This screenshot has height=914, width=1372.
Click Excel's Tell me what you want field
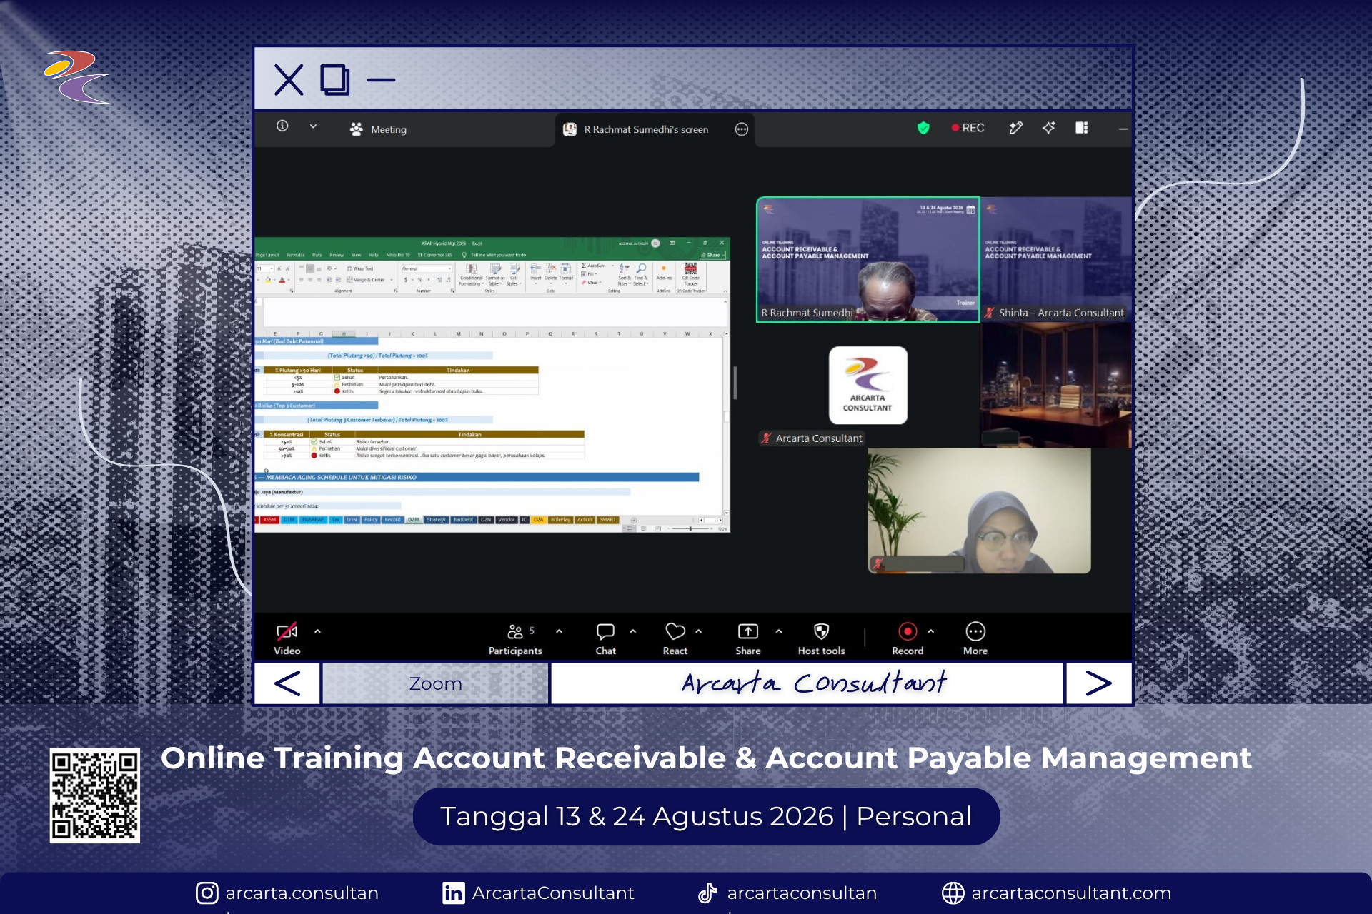pyautogui.click(x=494, y=255)
